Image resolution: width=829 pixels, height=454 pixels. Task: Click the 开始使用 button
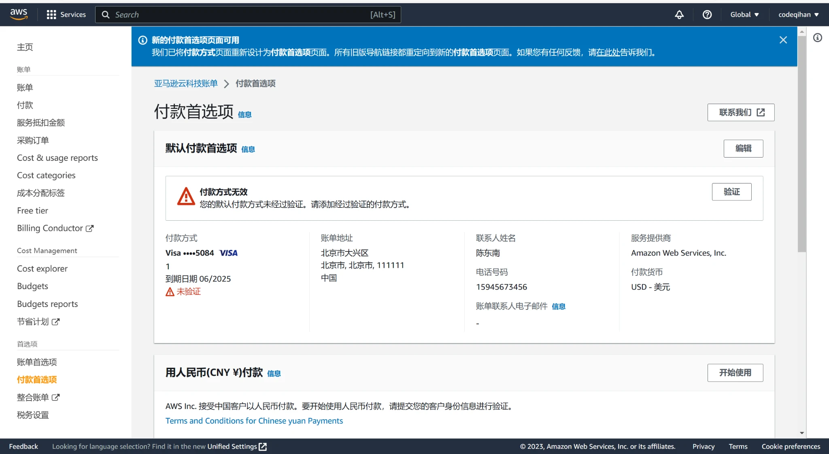pyautogui.click(x=735, y=373)
